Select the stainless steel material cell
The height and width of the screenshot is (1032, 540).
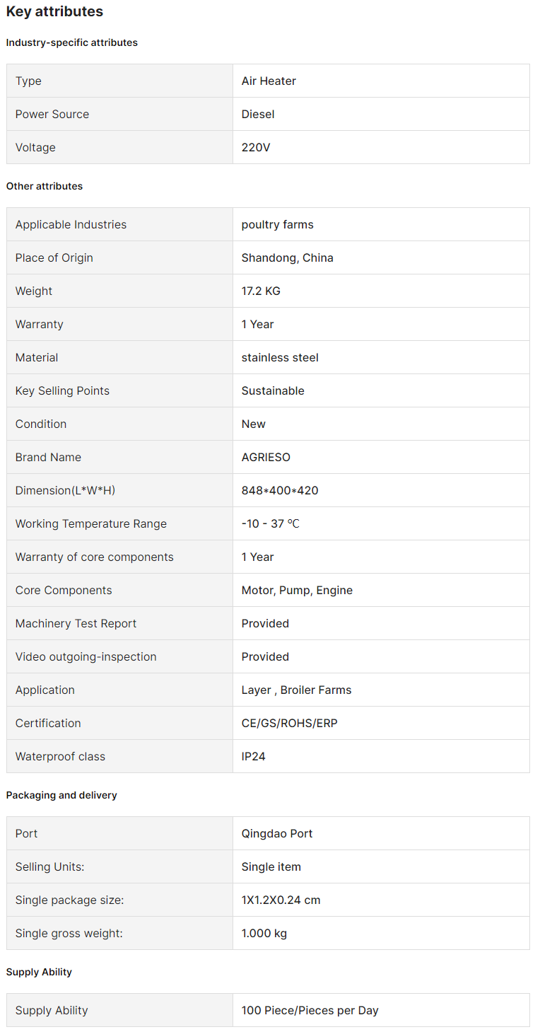click(x=381, y=357)
